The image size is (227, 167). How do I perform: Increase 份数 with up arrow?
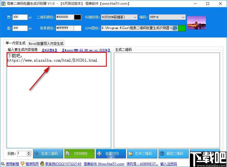pyautogui.click(x=29, y=152)
